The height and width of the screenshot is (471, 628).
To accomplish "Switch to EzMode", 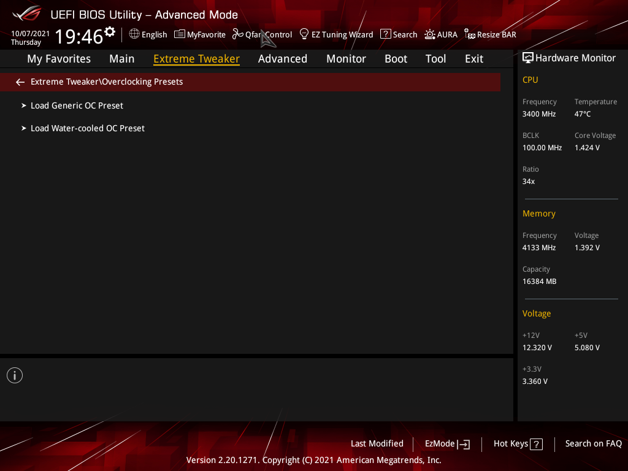I will point(447,444).
